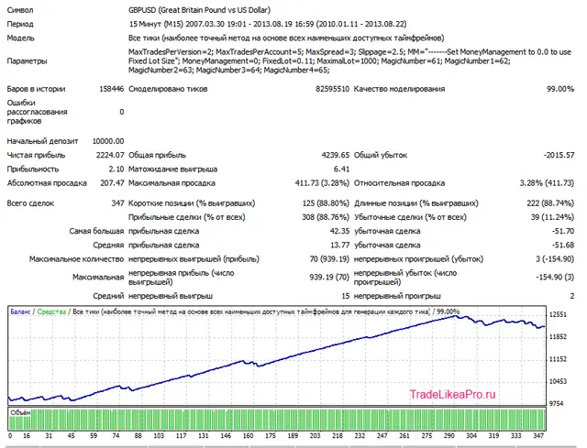Click the GBPUSD symbol description text

click(199, 10)
